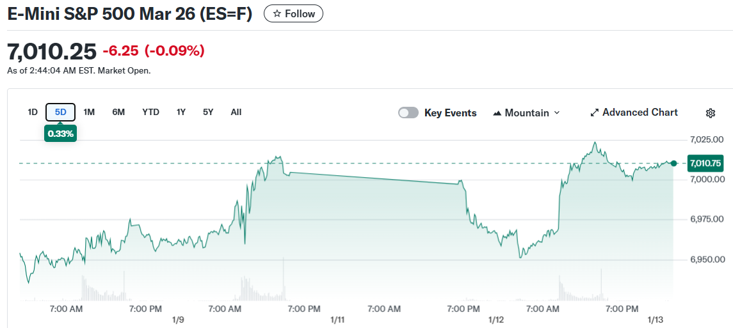The height and width of the screenshot is (328, 733).
Task: Select the 1D time range tab
Action: (33, 112)
